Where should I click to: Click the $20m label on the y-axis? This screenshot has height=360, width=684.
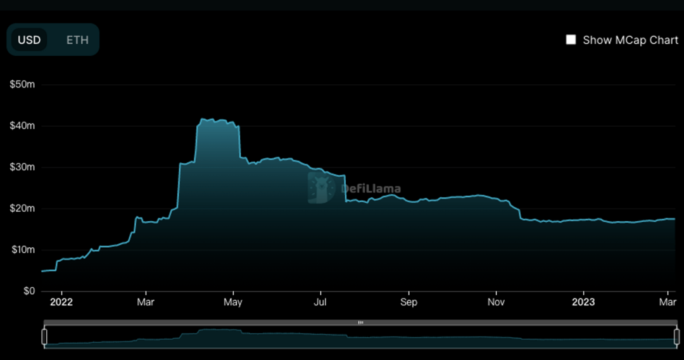[22, 209]
